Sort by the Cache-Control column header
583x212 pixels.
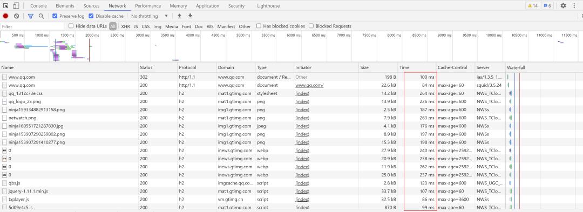[456, 67]
